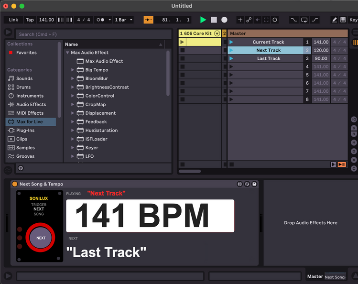Toggle the computer MIDI keyboard icon
The height and width of the screenshot is (284, 358).
(x=343, y=20)
